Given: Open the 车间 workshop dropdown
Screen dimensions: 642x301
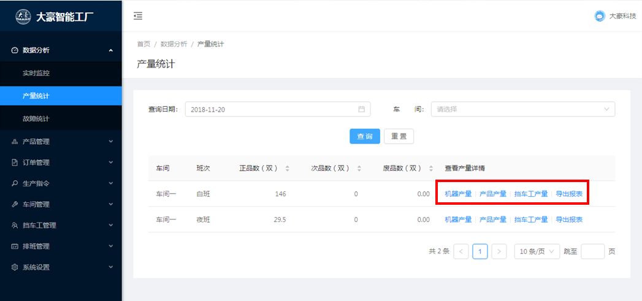Looking at the screenshot, I should coord(522,109).
